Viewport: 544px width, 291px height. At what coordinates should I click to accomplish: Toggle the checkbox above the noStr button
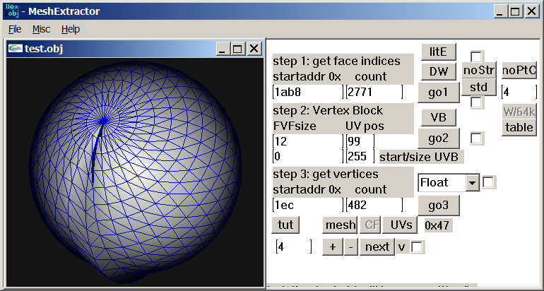pyautogui.click(x=478, y=57)
